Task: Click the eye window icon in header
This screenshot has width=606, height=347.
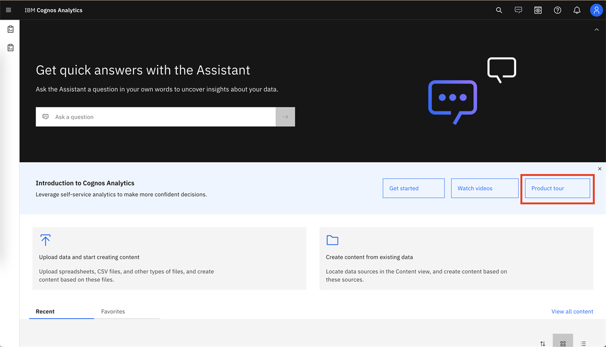Action: (538, 10)
